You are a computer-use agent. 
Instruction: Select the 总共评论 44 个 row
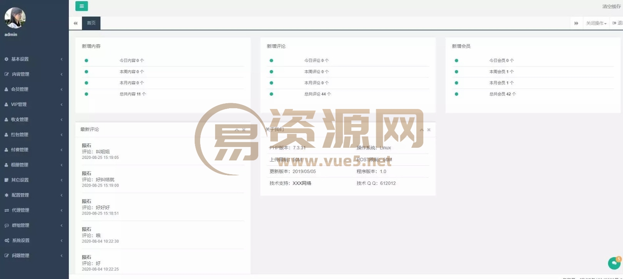(x=348, y=94)
